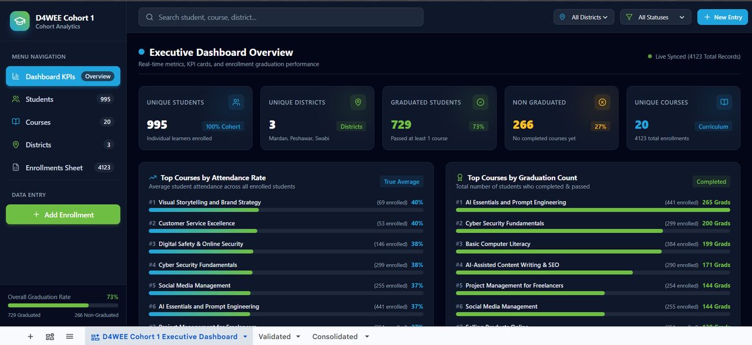Click the trend arrow icon beside Top Courses by Attendance Rate
The height and width of the screenshot is (345, 752).
[x=153, y=177]
